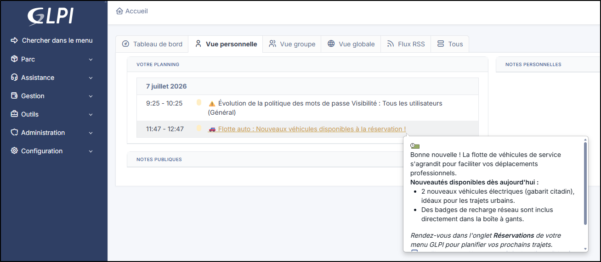Open the Outils menu item
Screen dimensions: 601x262
click(x=52, y=114)
